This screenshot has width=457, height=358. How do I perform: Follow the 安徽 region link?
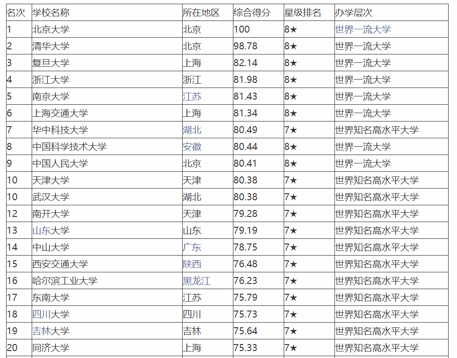click(192, 147)
